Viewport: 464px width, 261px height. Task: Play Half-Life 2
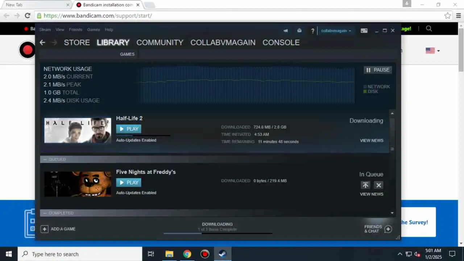click(129, 129)
